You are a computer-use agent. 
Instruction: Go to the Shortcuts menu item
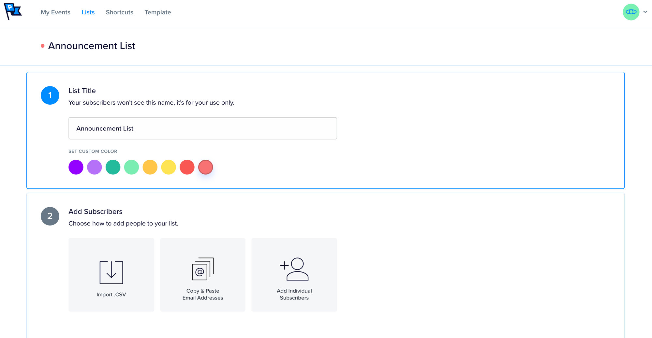click(119, 12)
